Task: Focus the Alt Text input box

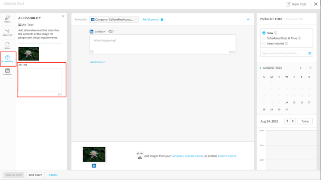Action: [x=40, y=80]
